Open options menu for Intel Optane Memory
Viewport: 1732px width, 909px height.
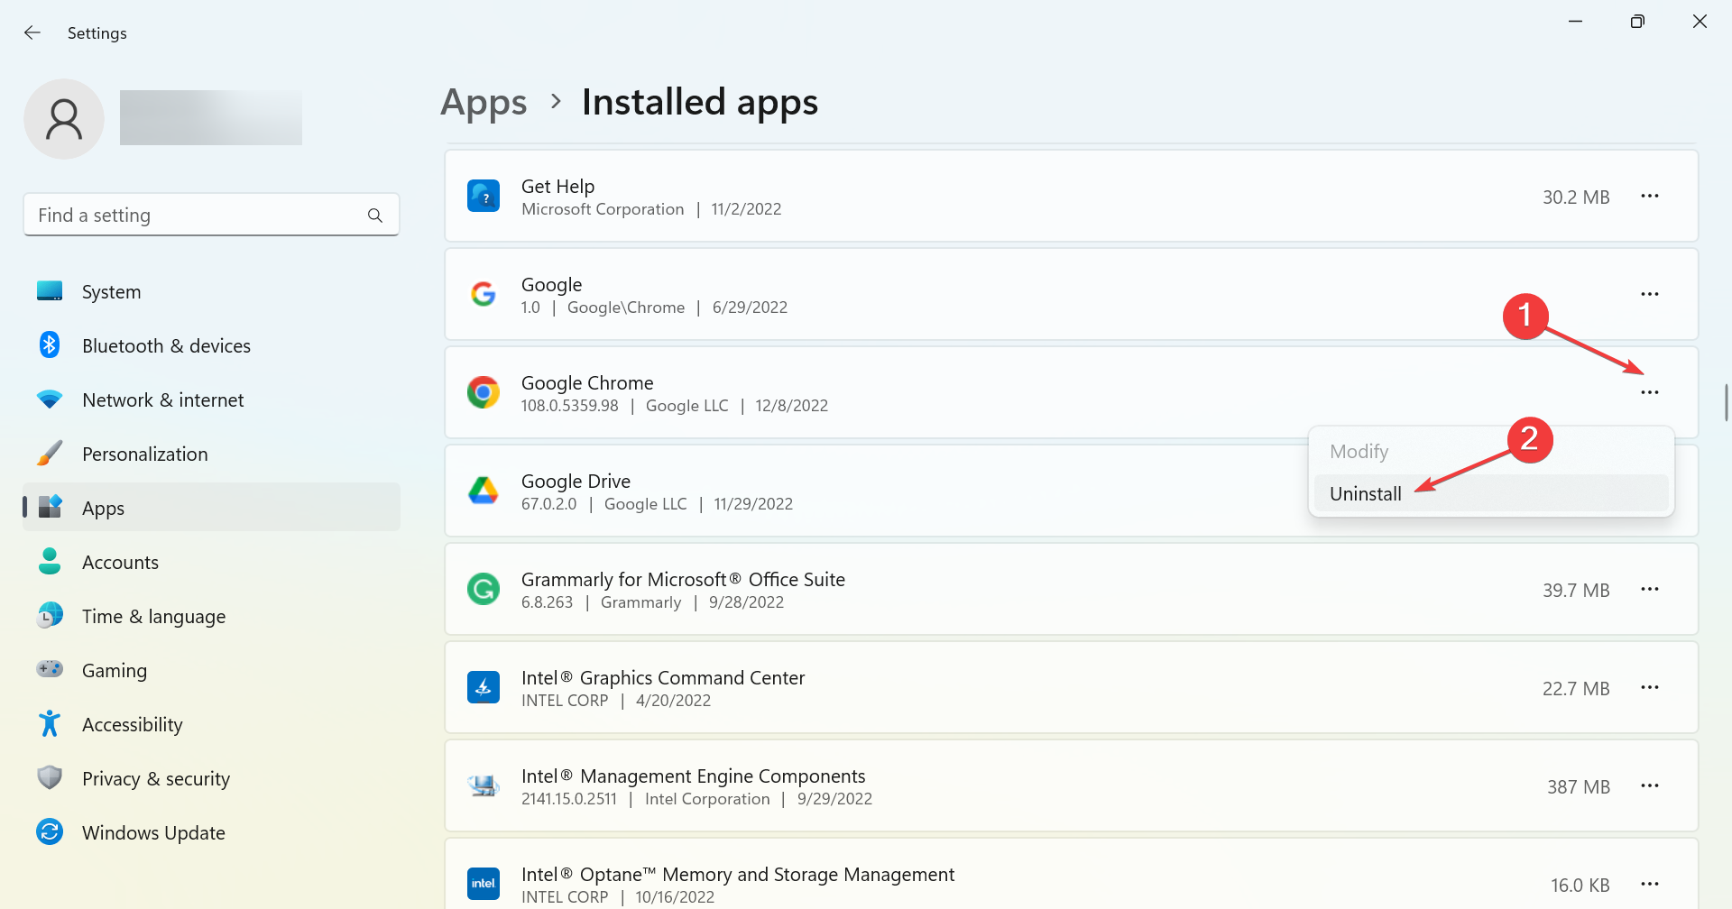(x=1651, y=884)
